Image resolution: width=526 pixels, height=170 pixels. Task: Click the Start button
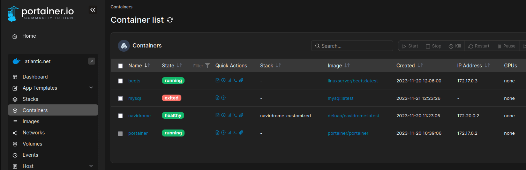click(410, 46)
